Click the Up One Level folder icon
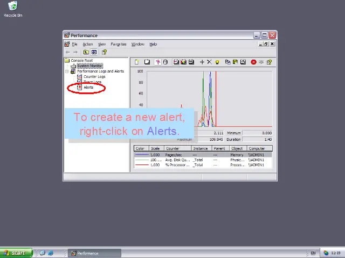Image resolution: width=345 pixels, height=258 pixels. coord(86,52)
